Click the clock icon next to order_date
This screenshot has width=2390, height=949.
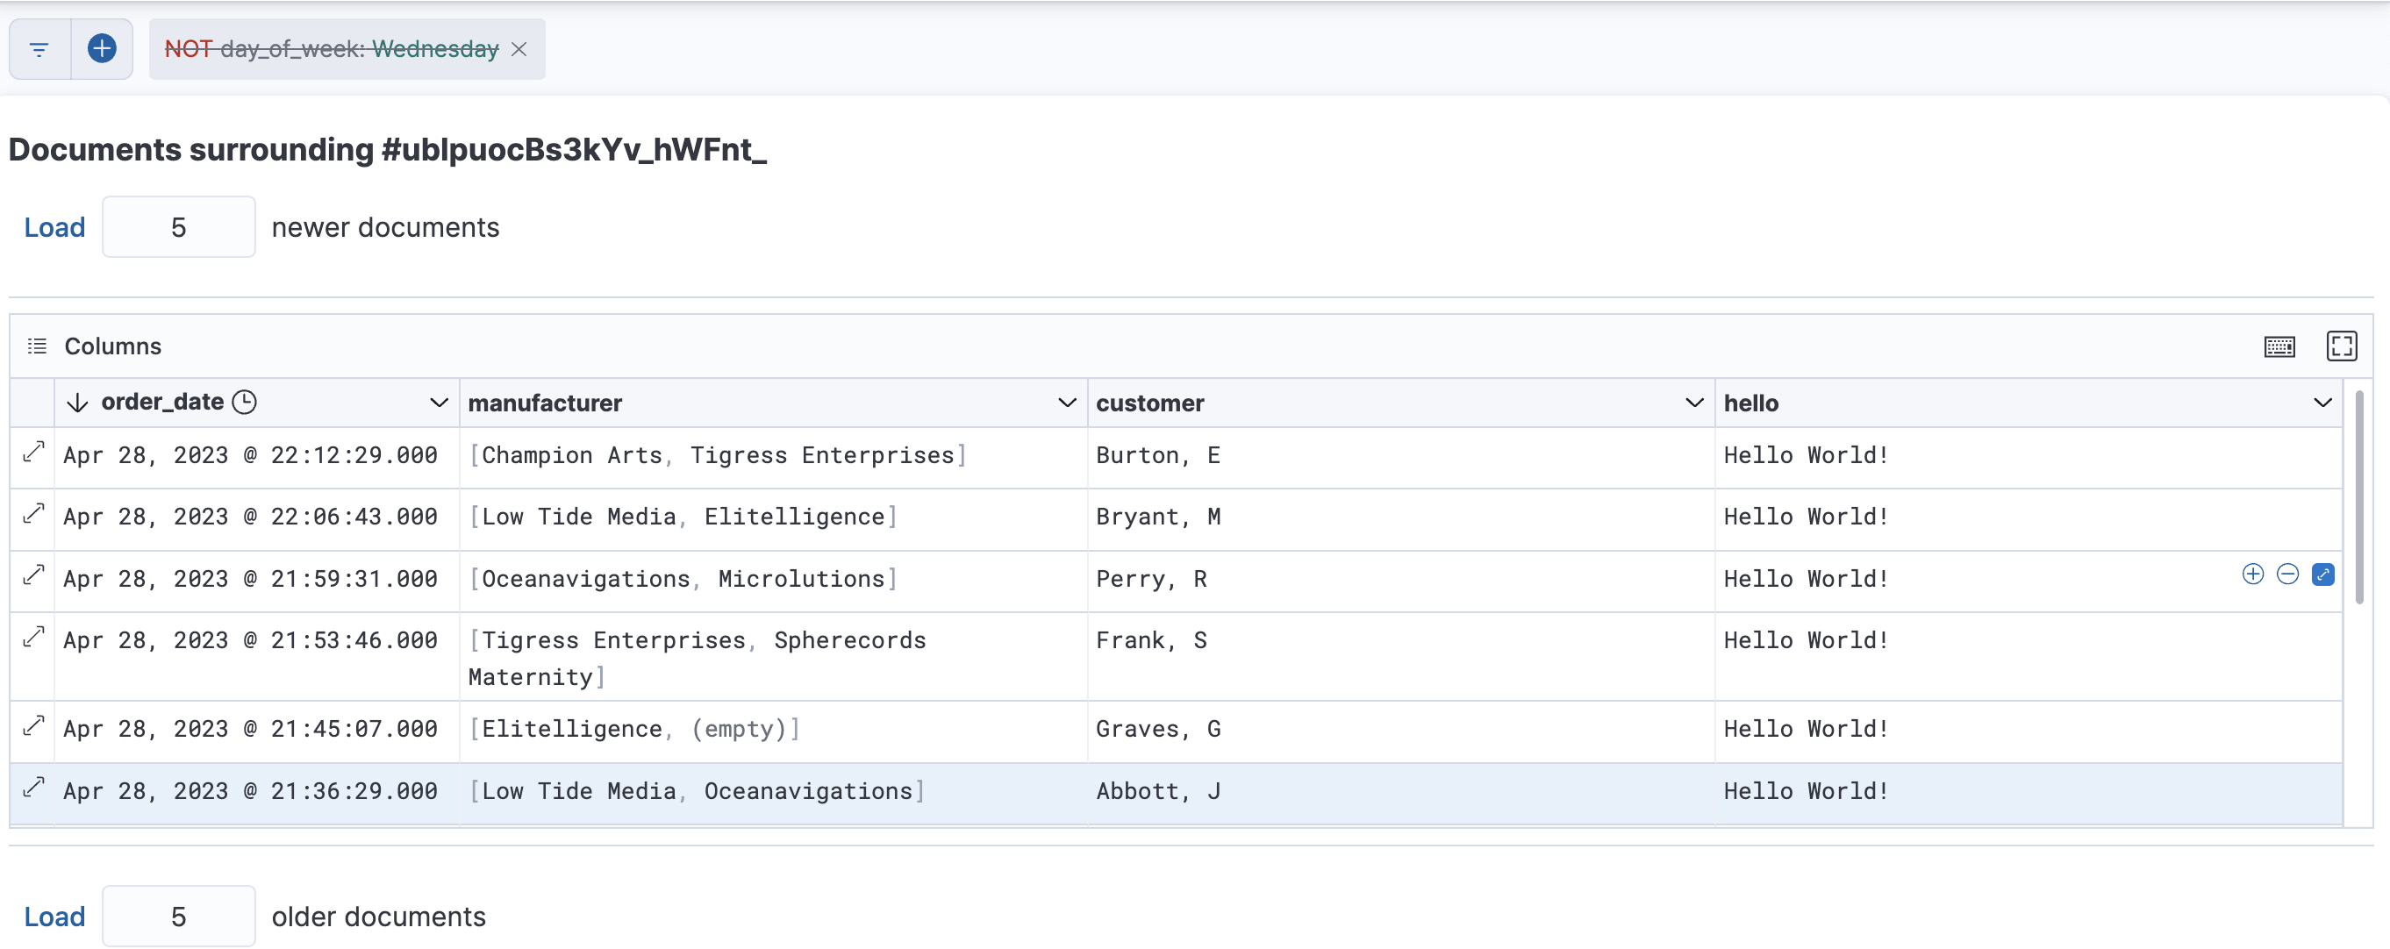click(x=244, y=402)
